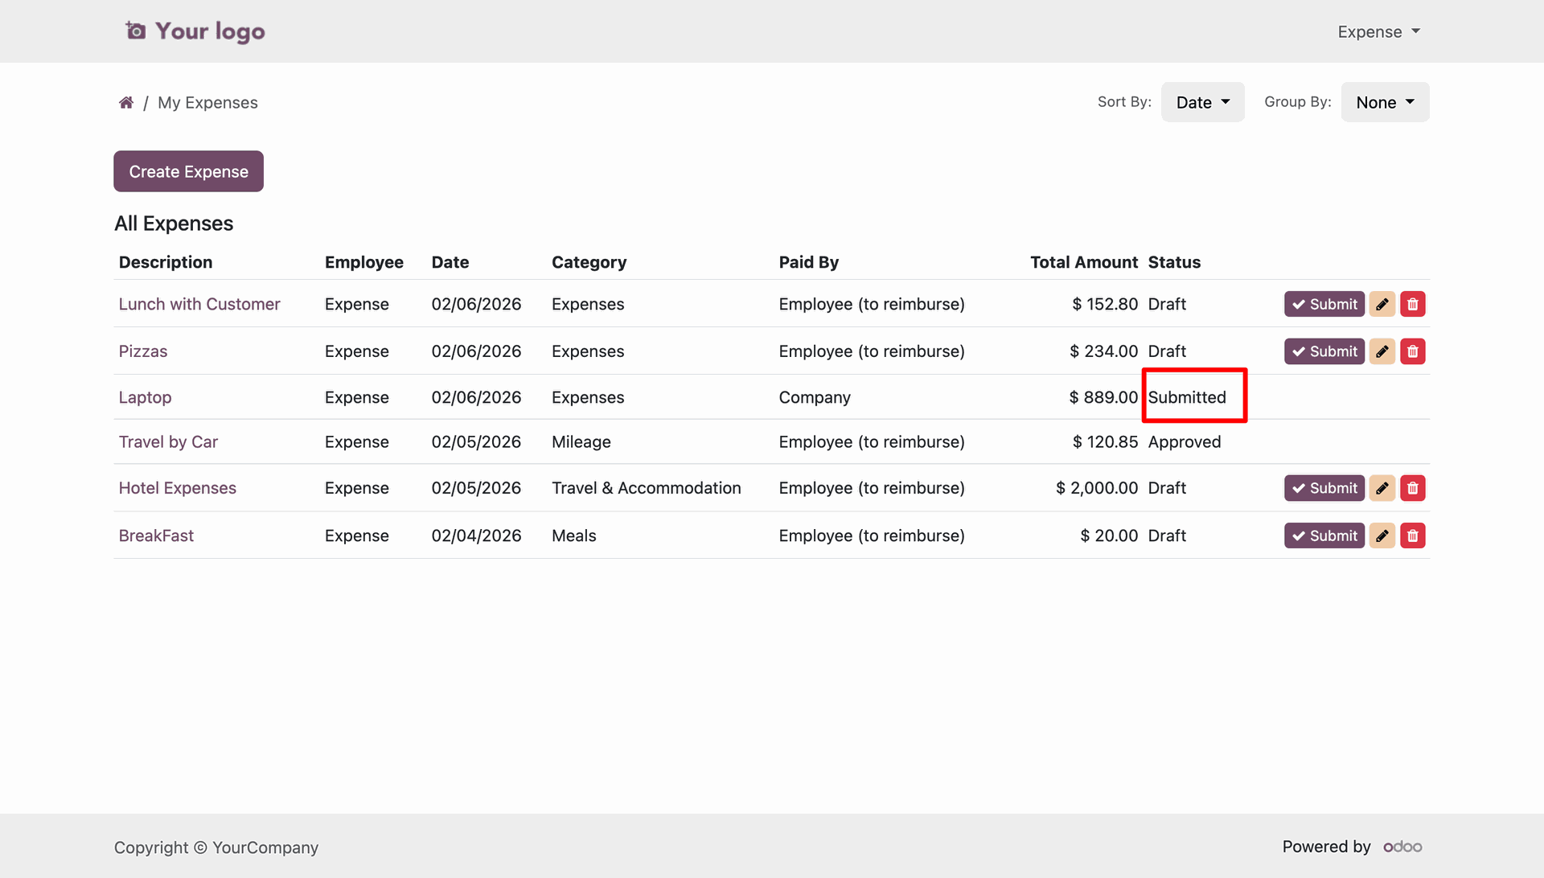Delete the Pizzas expense via trash icon
1544x878 pixels.
coord(1412,351)
